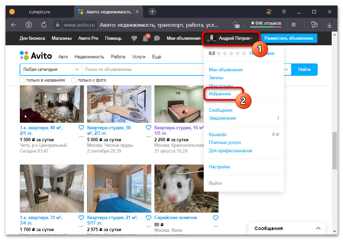Viewport: 343px width, 240px height.
Task: Open browser downloads icon
Action: click(329, 25)
